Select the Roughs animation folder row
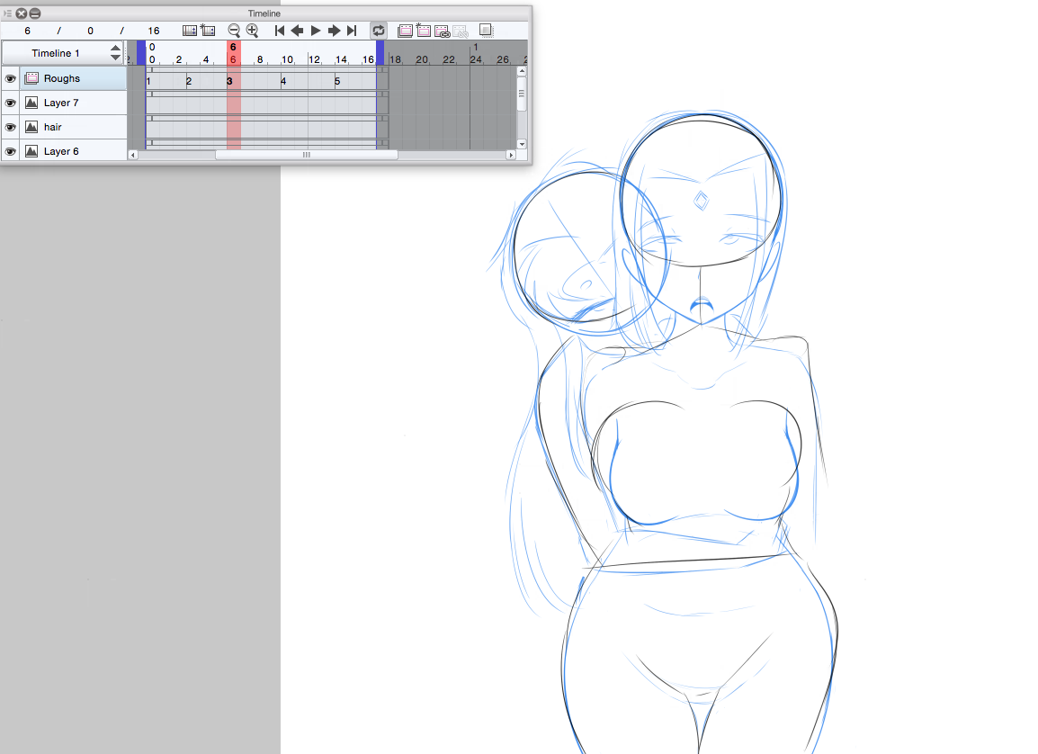 [x=73, y=78]
